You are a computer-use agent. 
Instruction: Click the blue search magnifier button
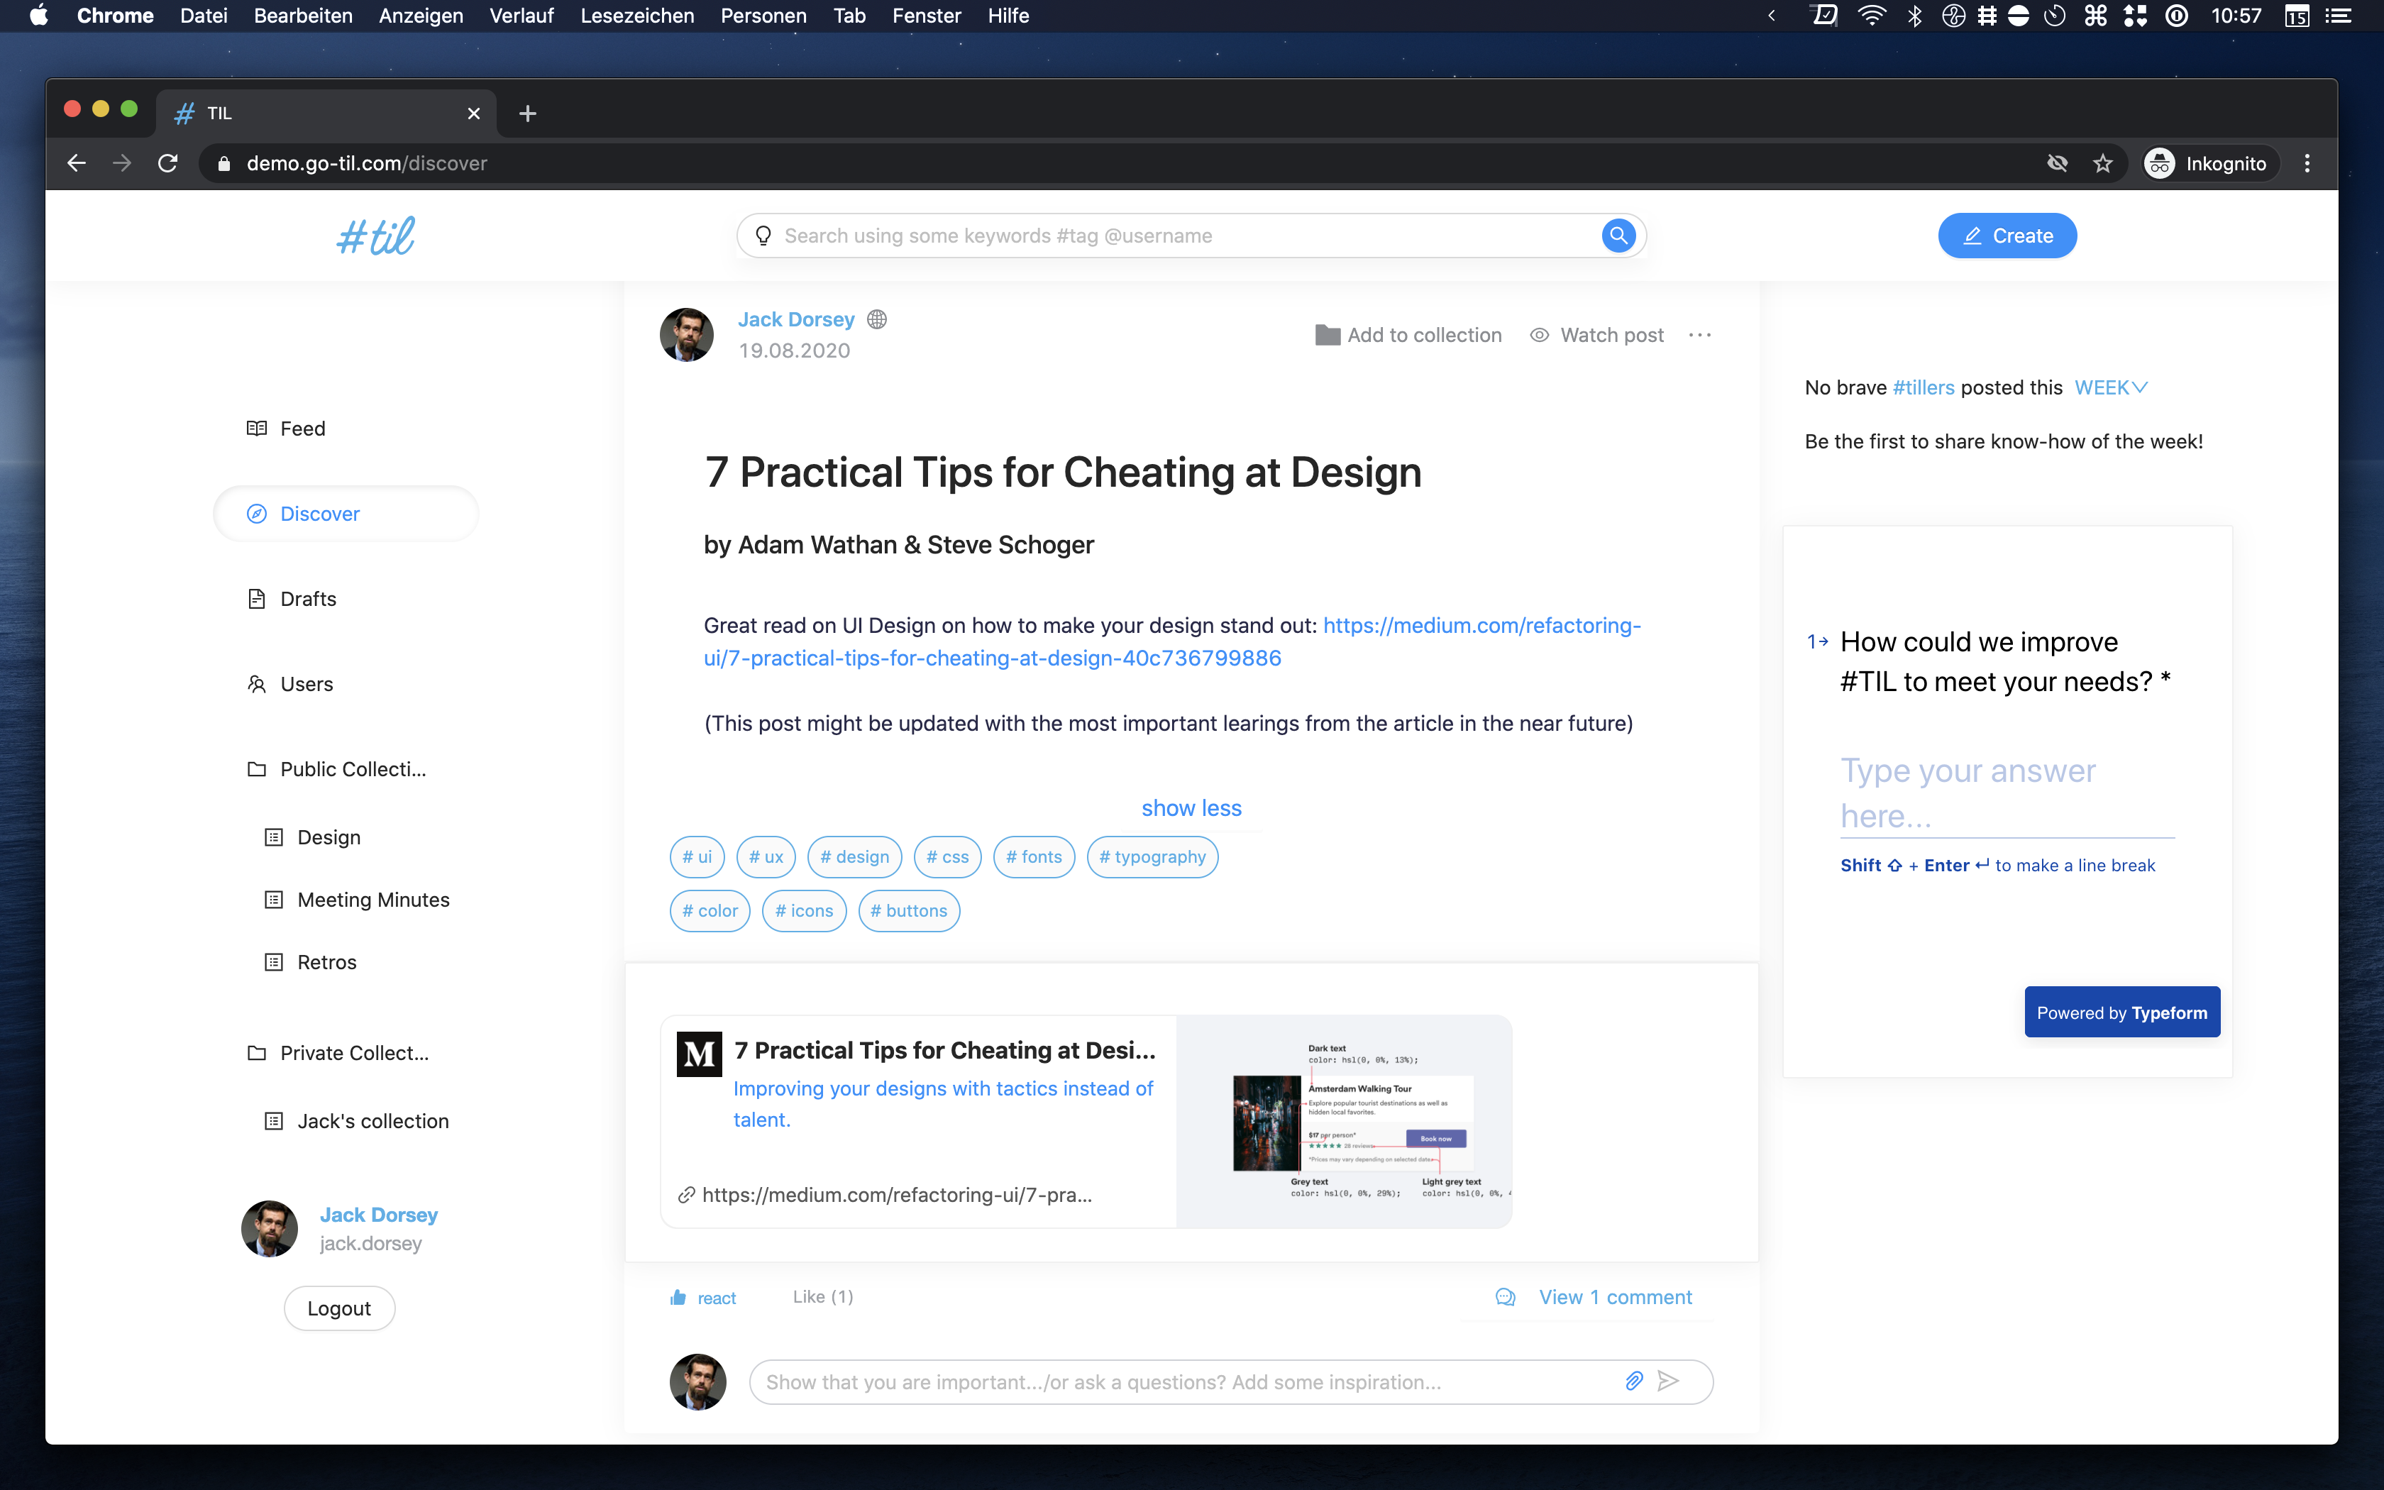[1618, 236]
